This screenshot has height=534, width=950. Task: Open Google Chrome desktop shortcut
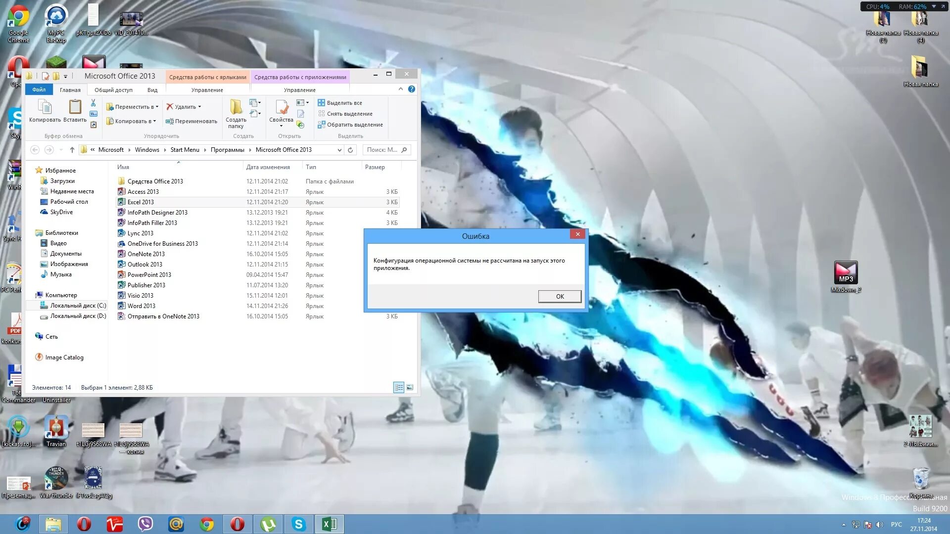coord(19,23)
